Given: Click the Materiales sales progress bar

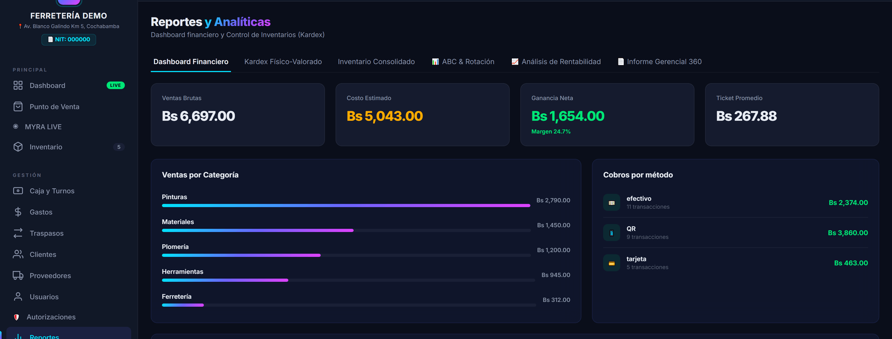Looking at the screenshot, I should pyautogui.click(x=346, y=230).
